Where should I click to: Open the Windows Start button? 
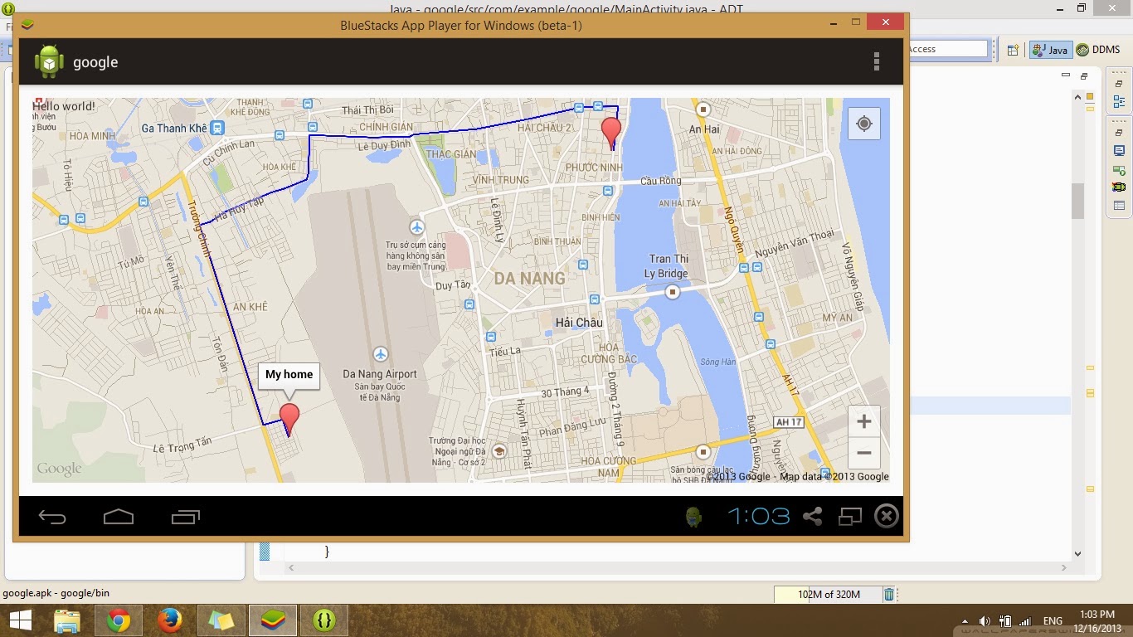coord(20,620)
